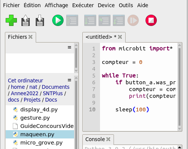Image resolution: width=188 pixels, height=149 pixels.
Task: Open the Exécuter menu
Action: point(83,5)
